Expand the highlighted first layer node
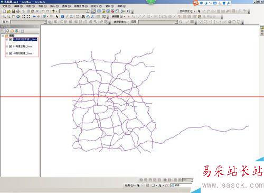The width and height of the screenshot is (264, 193). [x=7, y=39]
